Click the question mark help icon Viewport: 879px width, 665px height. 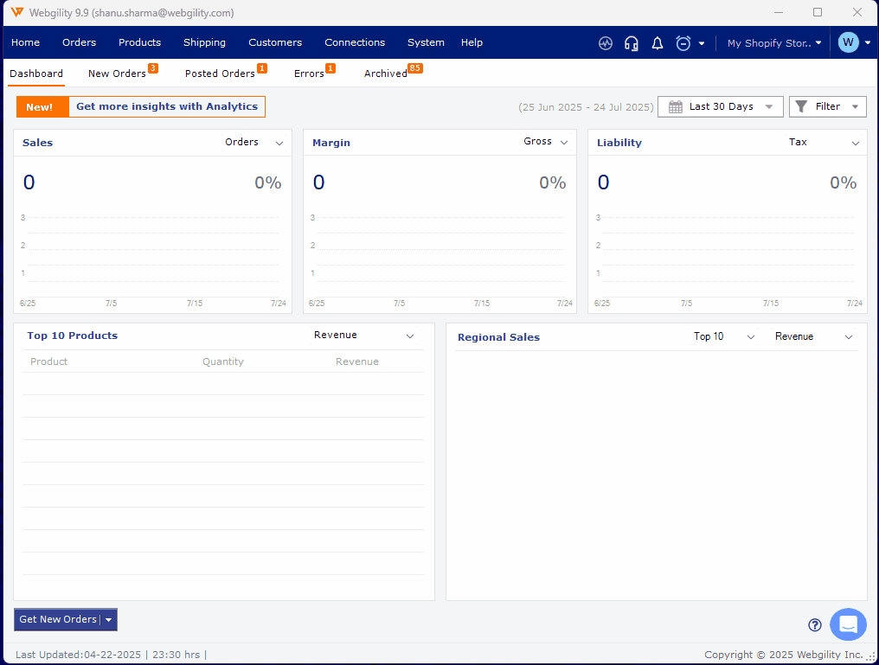(x=814, y=625)
